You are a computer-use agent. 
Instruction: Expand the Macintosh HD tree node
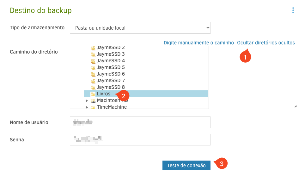(x=87, y=101)
